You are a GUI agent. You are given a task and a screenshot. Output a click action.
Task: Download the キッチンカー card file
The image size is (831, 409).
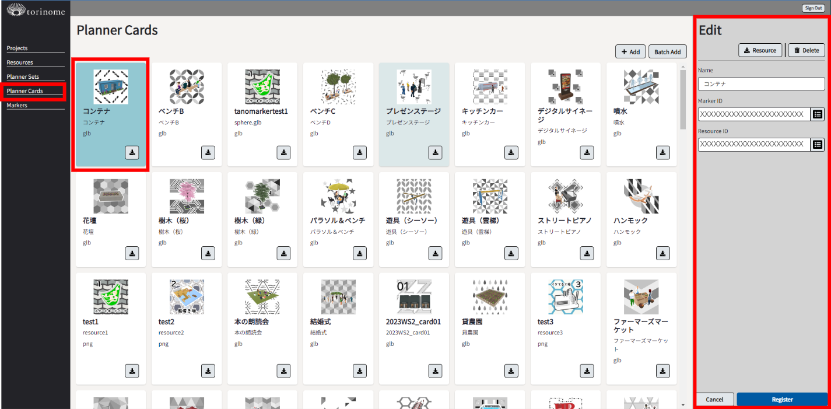pos(511,152)
